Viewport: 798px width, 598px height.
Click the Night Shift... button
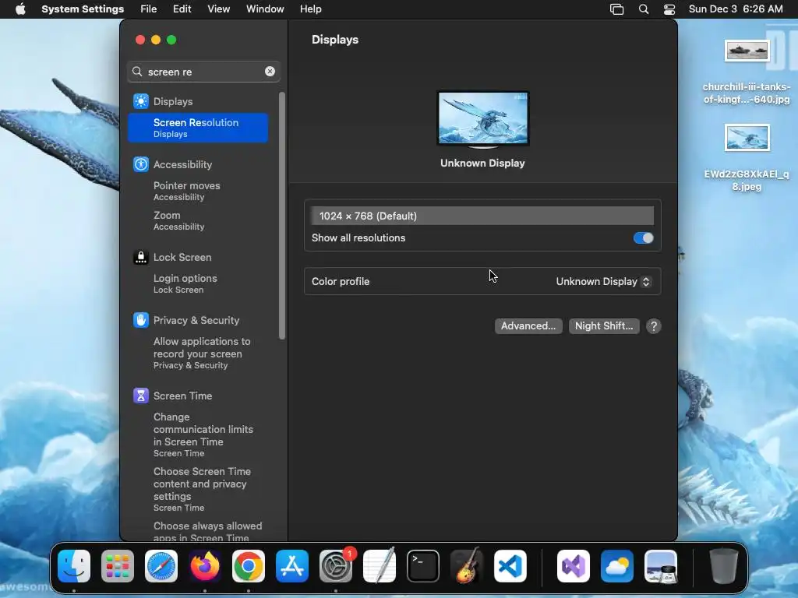[604, 326]
